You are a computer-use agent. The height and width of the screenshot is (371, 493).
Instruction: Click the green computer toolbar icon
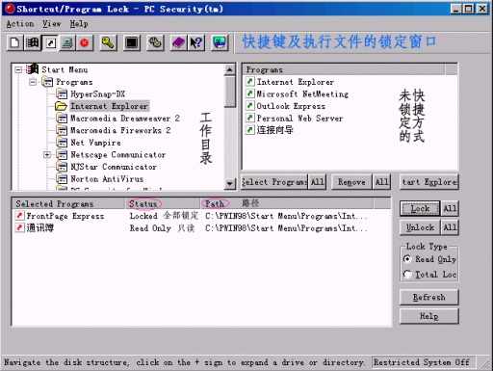click(x=67, y=42)
